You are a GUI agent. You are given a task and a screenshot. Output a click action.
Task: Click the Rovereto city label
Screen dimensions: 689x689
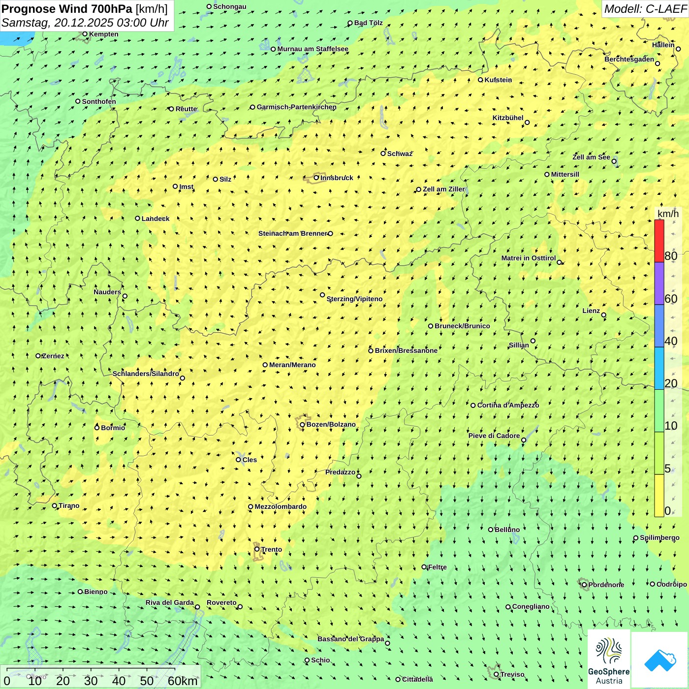coord(221,602)
